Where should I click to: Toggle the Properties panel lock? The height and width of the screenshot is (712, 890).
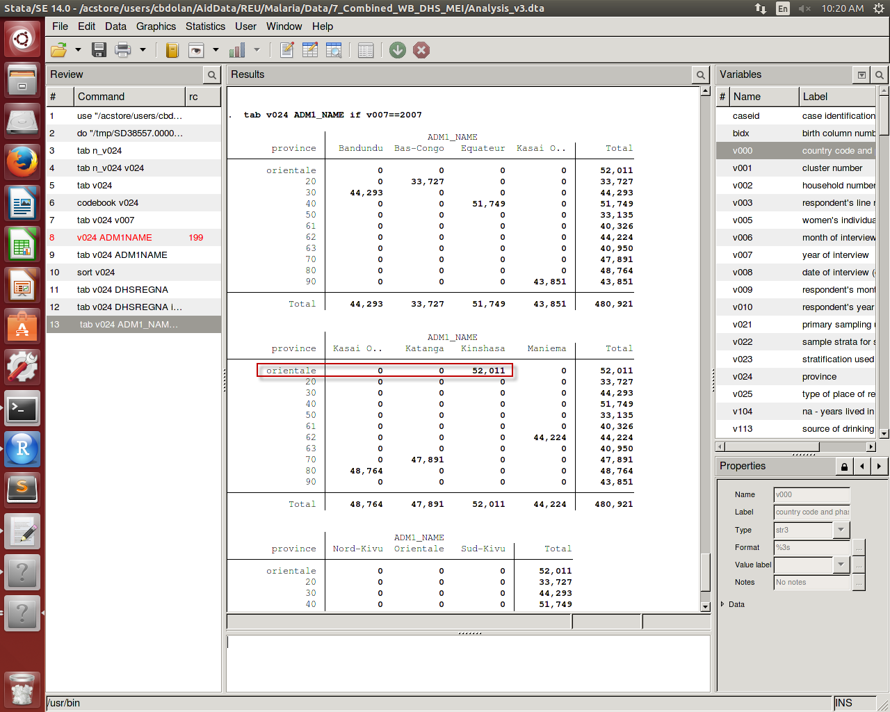pyautogui.click(x=844, y=467)
